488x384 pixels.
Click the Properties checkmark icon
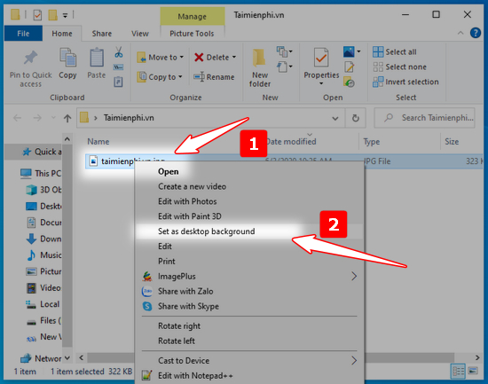(x=321, y=58)
